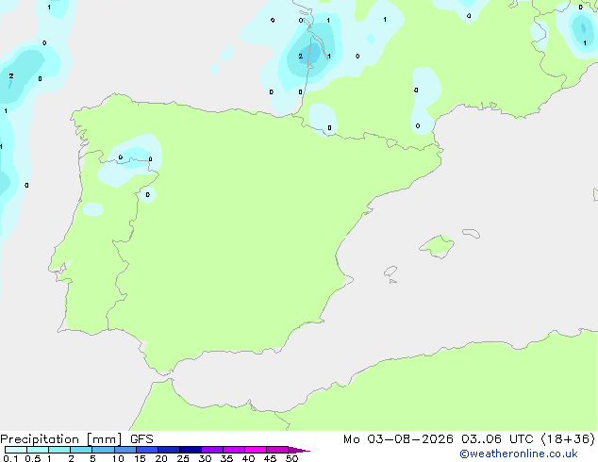Pick the 30–35 mm purple legend swatch
The height and width of the screenshot is (462, 598).
click(x=211, y=450)
